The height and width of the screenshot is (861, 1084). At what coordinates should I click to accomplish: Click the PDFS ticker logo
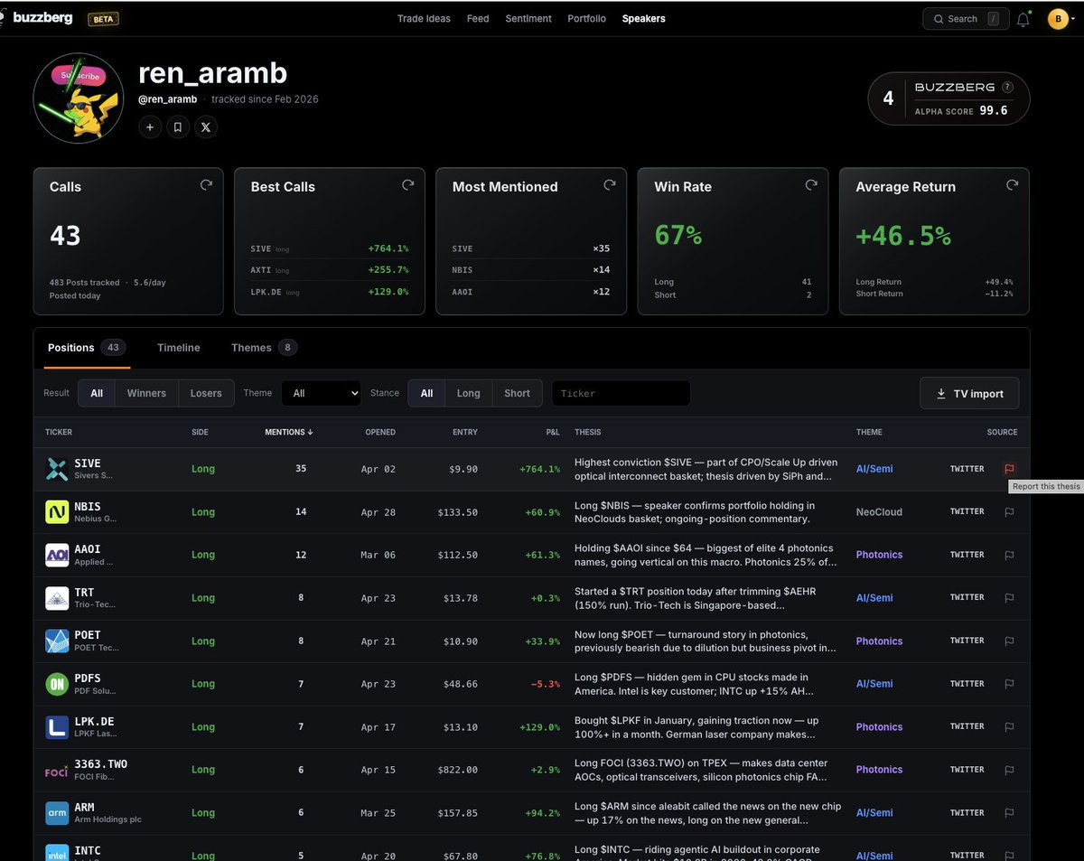tap(57, 684)
